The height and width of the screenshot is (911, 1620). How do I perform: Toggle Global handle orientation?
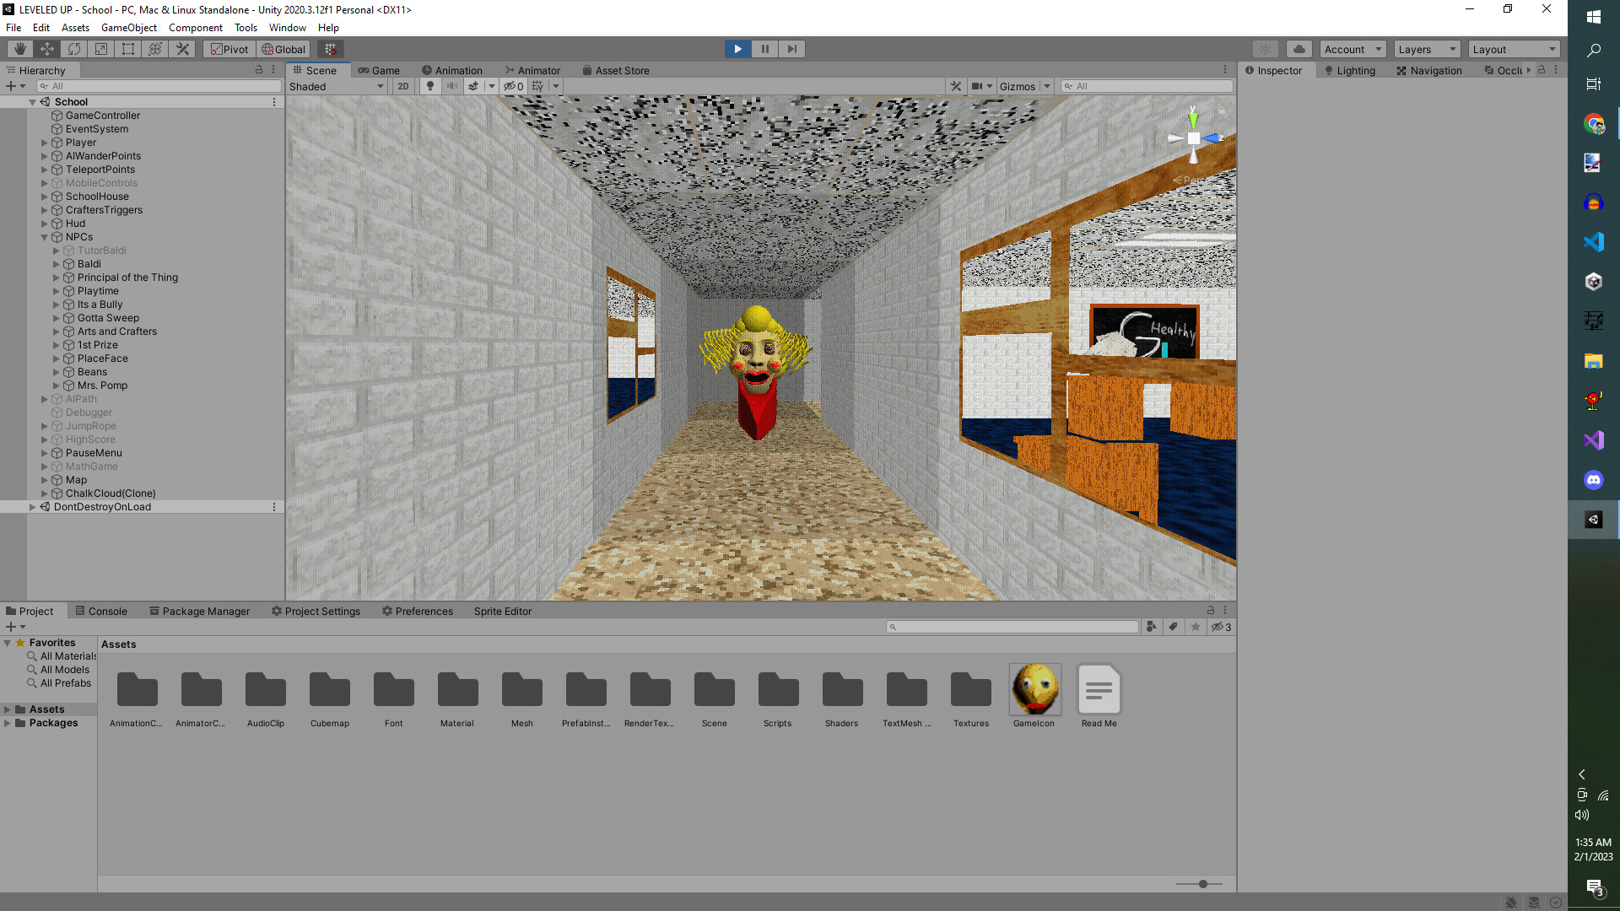[283, 48]
